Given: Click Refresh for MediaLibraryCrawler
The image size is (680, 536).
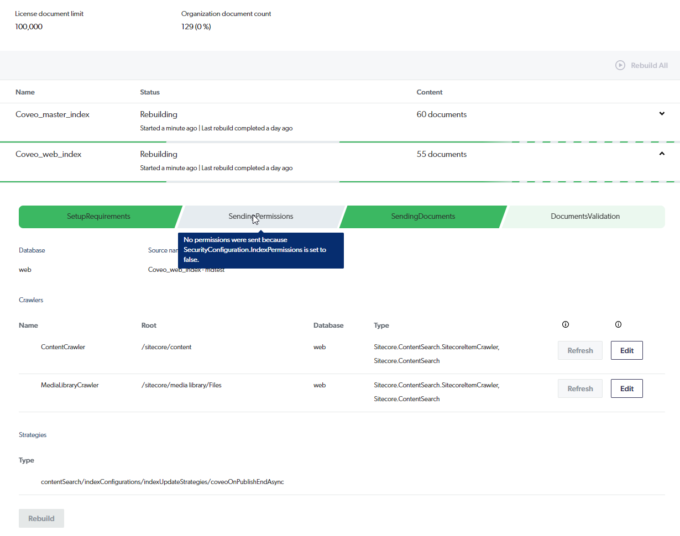Looking at the screenshot, I should click(x=580, y=388).
